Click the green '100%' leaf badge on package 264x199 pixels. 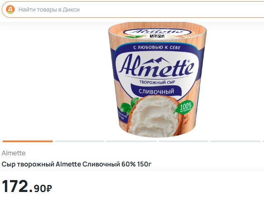[184, 108]
